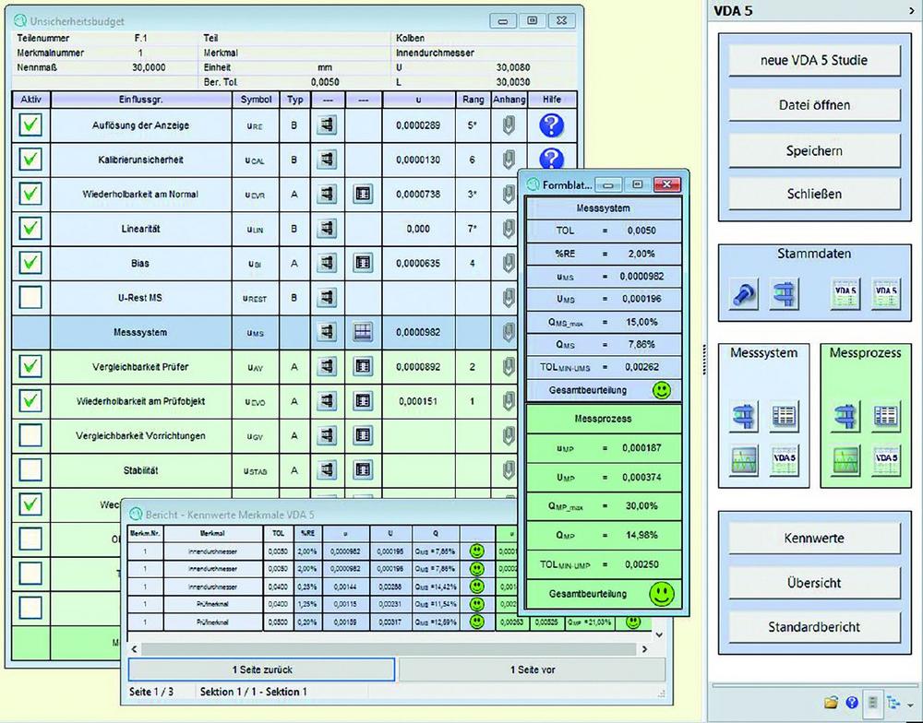Go back with 1 Seite zurück
This screenshot has height=723, width=923.
coord(262,670)
